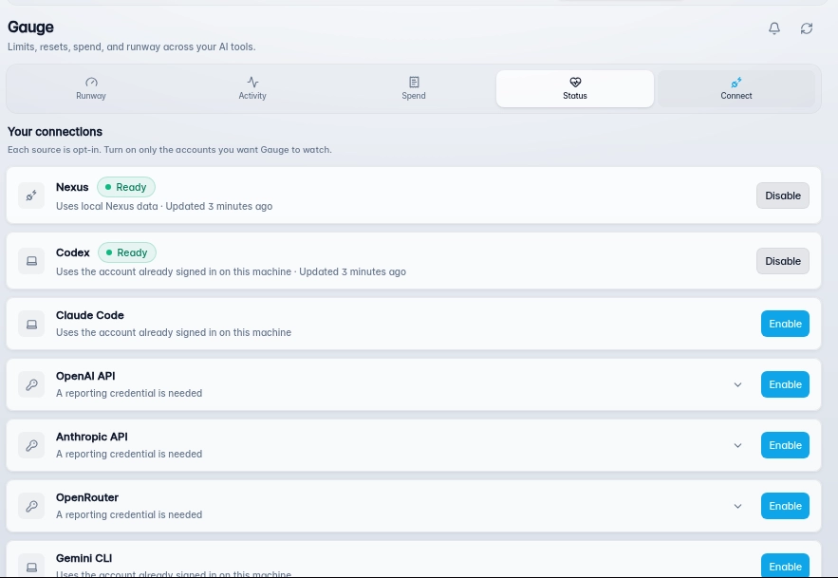The width and height of the screenshot is (838, 578).
Task: Click the Anthropic API connection name
Action: point(92,437)
